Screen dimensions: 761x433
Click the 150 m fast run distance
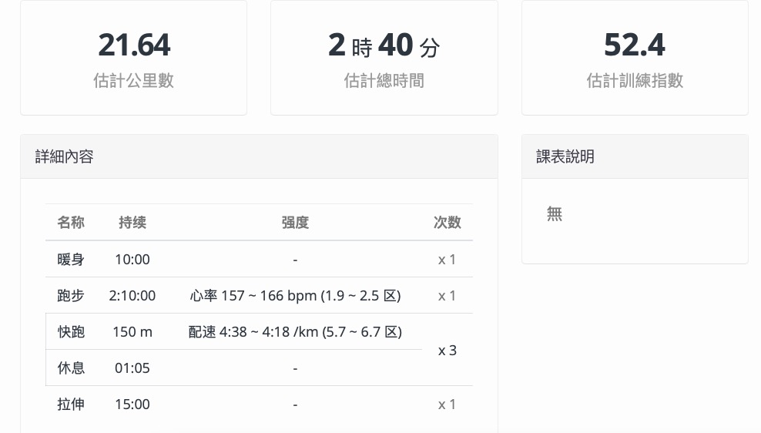(132, 332)
